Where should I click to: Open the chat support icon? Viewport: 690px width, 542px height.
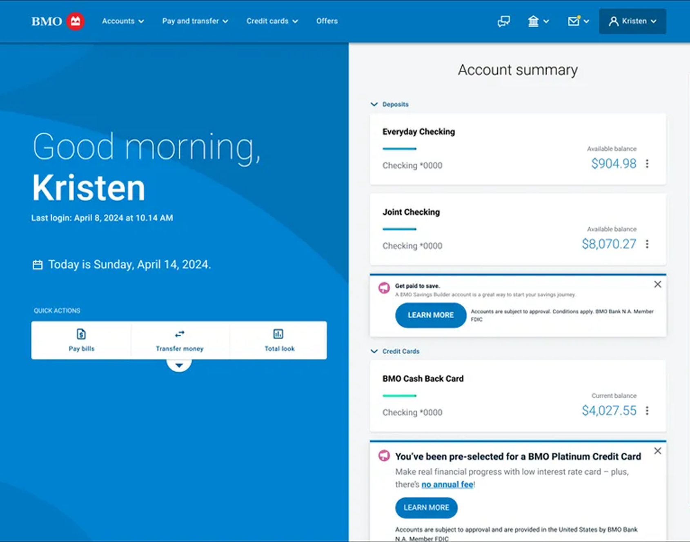pos(504,21)
